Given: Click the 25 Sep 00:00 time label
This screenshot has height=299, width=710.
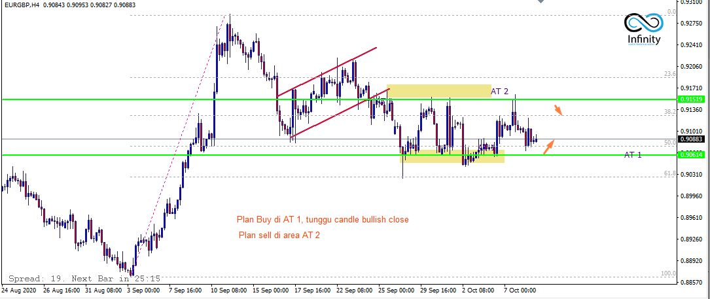Looking at the screenshot, I should pyautogui.click(x=396, y=289).
